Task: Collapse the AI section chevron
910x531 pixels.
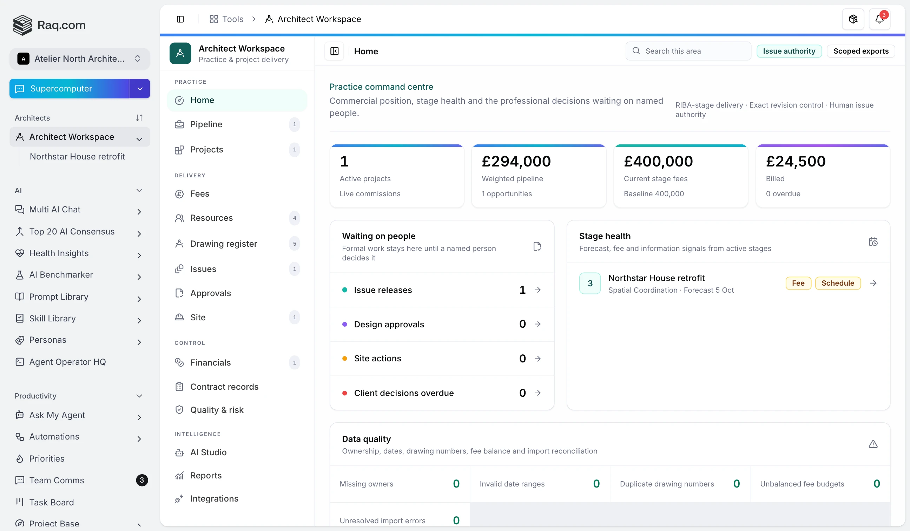Action: click(x=139, y=190)
